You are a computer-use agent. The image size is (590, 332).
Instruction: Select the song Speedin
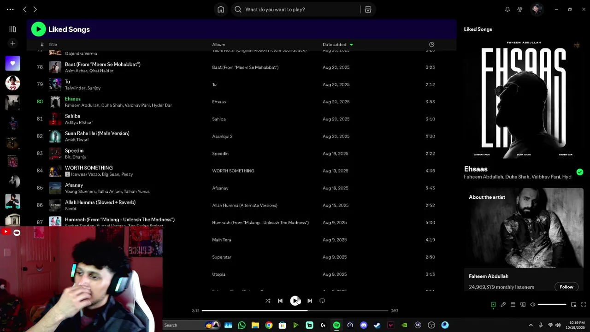point(74,151)
